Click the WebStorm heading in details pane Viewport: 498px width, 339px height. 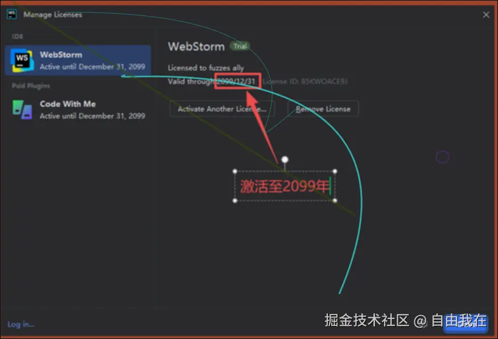click(196, 47)
